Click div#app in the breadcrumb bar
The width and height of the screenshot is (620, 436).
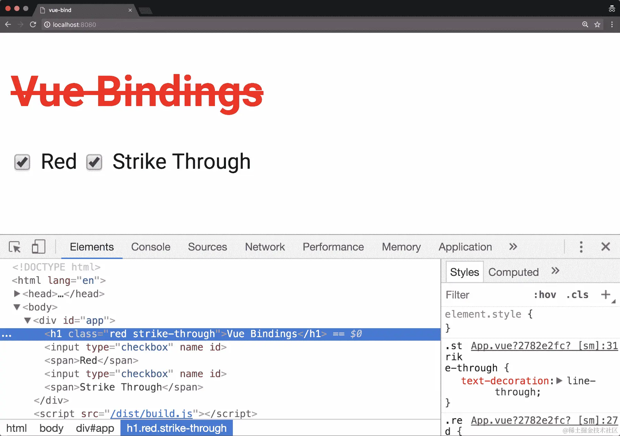pos(95,428)
